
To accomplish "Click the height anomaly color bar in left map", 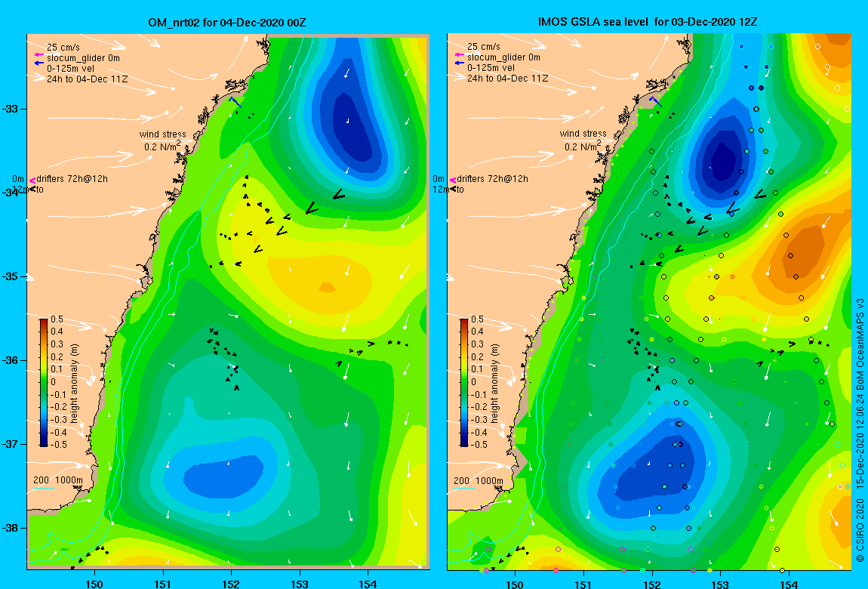I will pyautogui.click(x=44, y=383).
